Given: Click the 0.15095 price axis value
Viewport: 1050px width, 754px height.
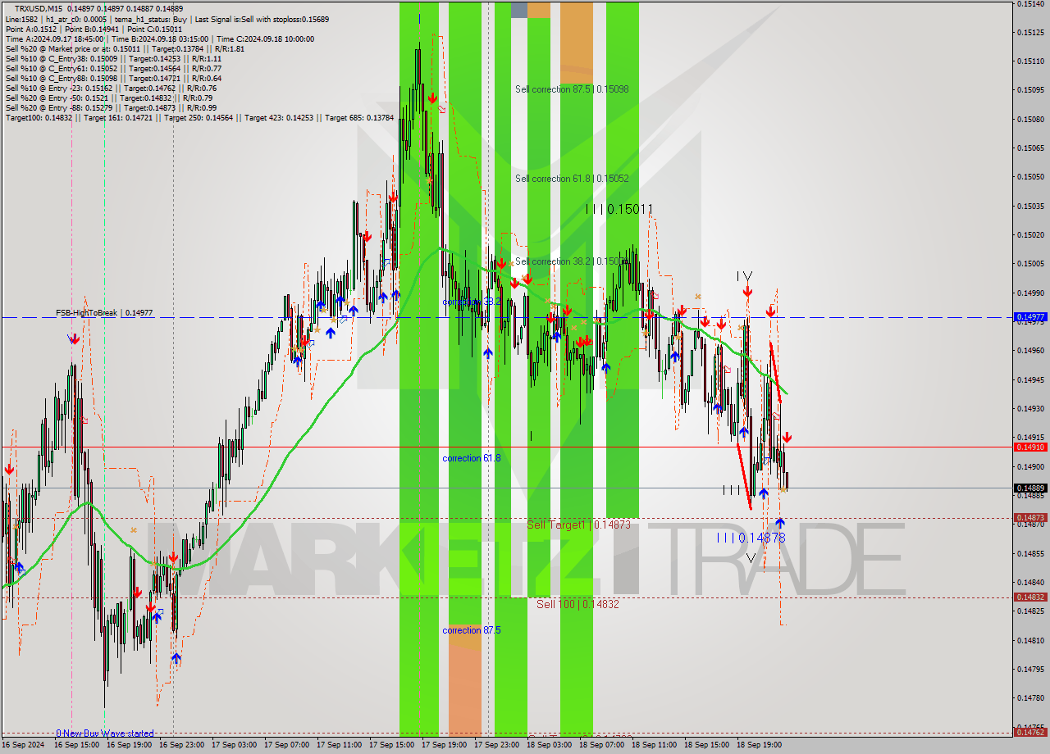Looking at the screenshot, I should [x=1030, y=90].
